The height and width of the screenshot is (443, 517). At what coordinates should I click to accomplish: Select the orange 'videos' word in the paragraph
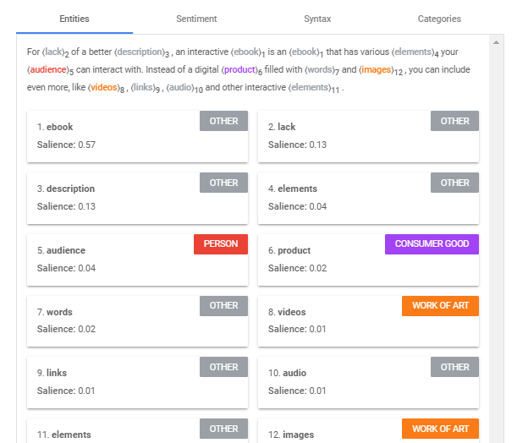103,88
